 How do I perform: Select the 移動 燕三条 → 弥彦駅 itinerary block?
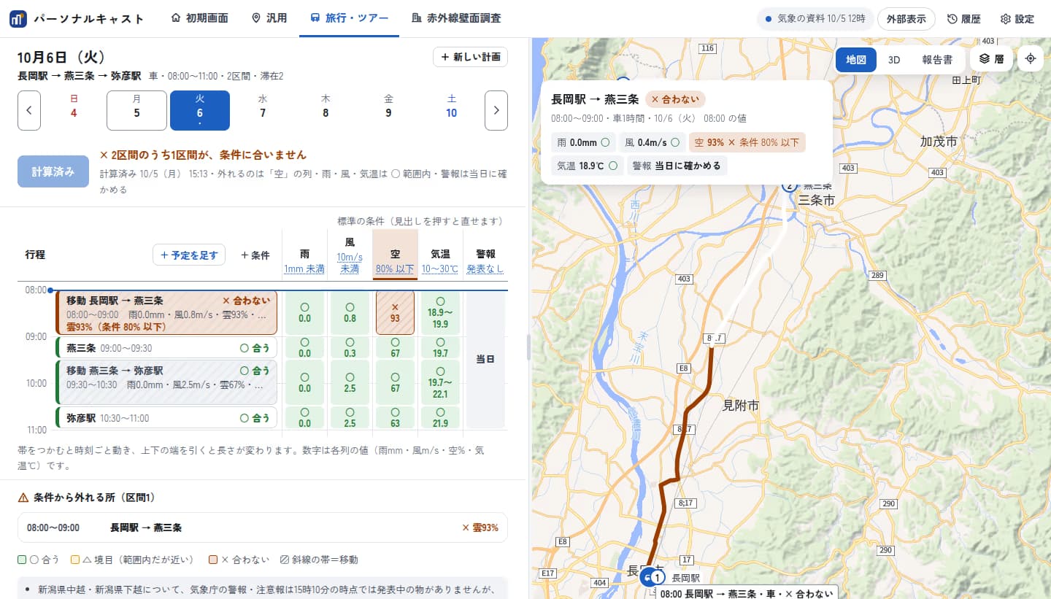[x=166, y=382]
